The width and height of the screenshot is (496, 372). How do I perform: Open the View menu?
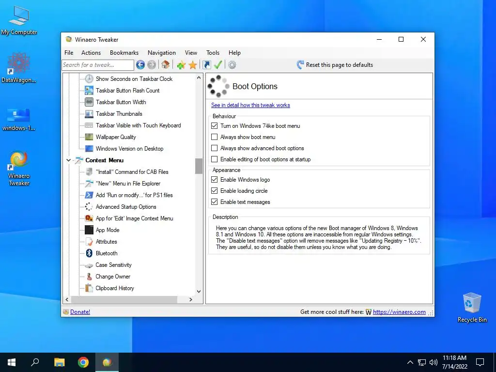click(191, 53)
